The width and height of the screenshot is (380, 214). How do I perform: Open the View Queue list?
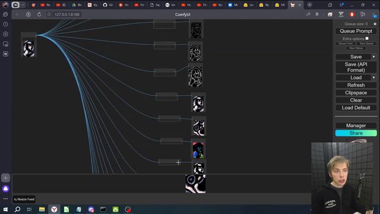(366, 43)
